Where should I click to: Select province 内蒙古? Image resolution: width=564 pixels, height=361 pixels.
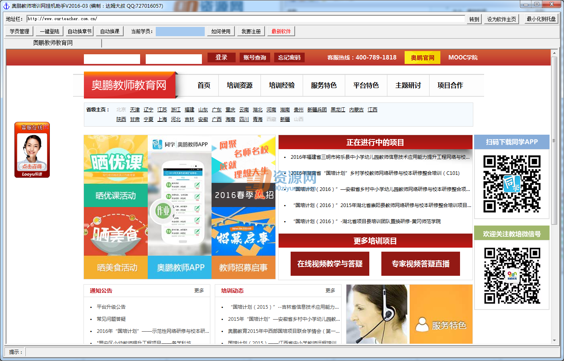point(356,110)
